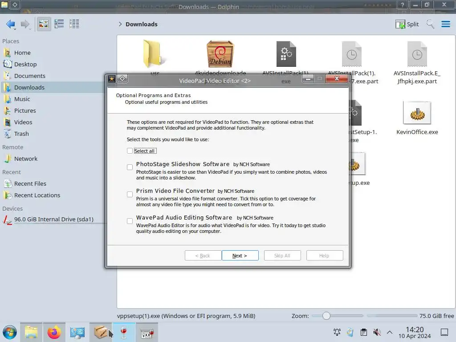The height and width of the screenshot is (342, 456).
Task: Click the show desktop tray button
Action: [x=444, y=332]
